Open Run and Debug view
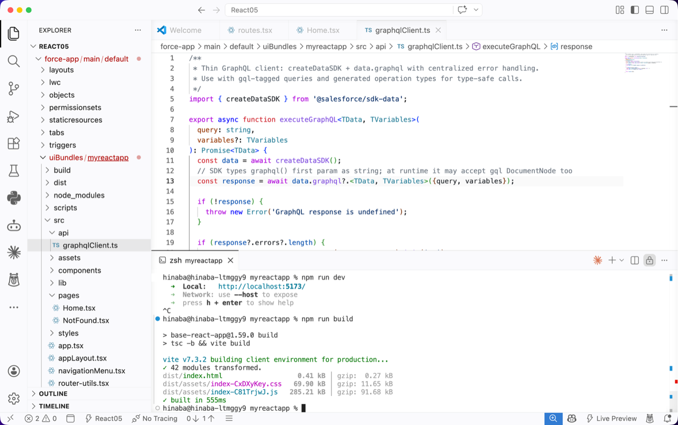Image resolution: width=678 pixels, height=425 pixels. (14, 116)
